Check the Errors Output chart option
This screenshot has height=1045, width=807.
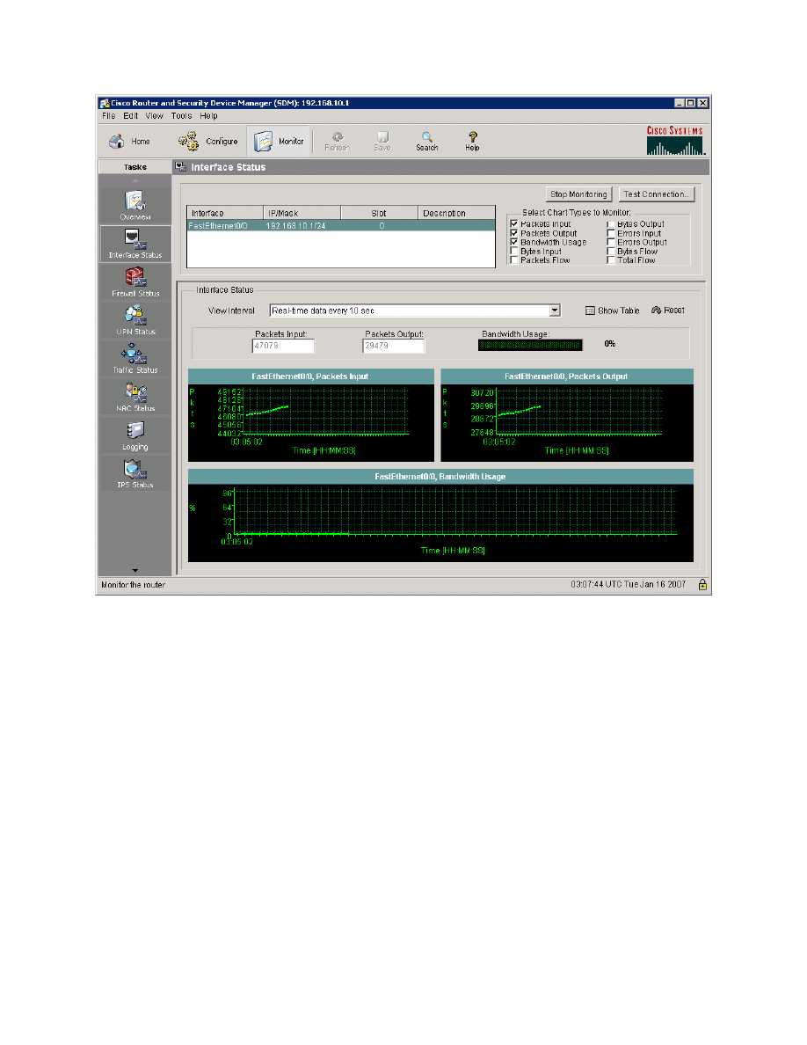[611, 242]
